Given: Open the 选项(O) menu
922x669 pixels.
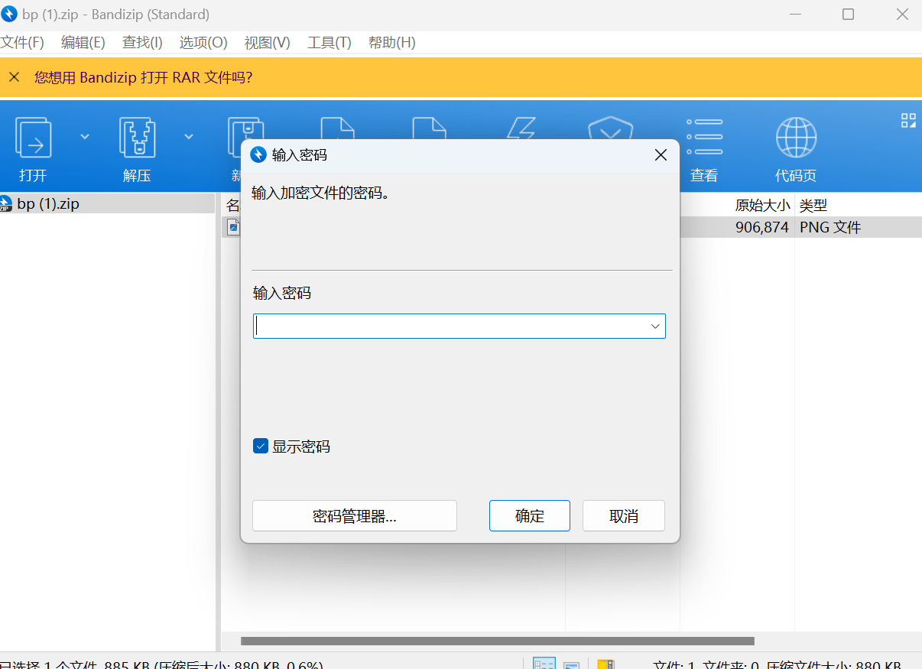Looking at the screenshot, I should (x=203, y=43).
